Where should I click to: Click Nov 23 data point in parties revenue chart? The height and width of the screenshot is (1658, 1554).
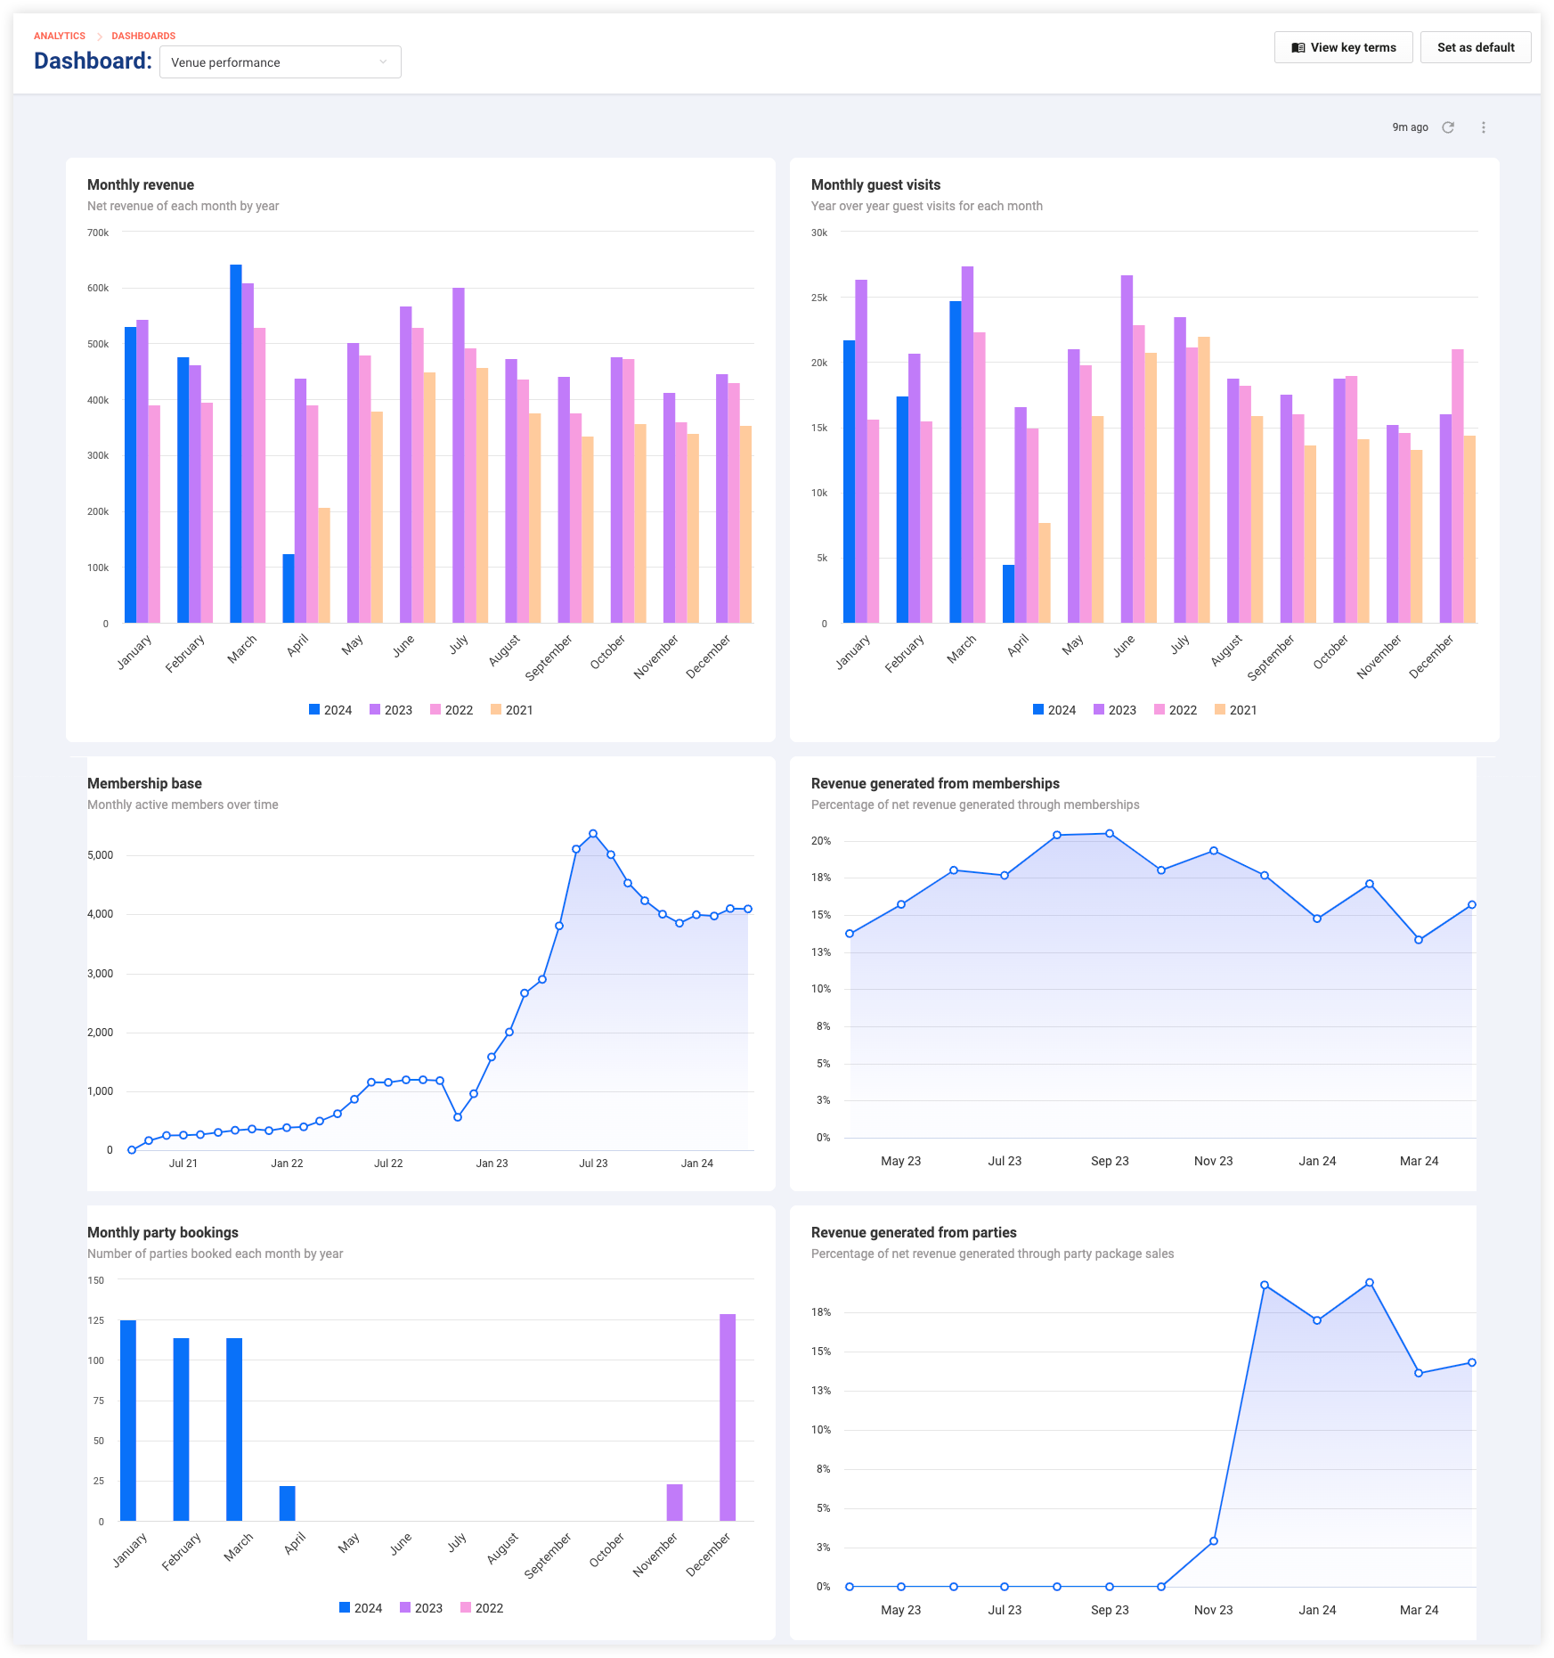(1214, 1541)
